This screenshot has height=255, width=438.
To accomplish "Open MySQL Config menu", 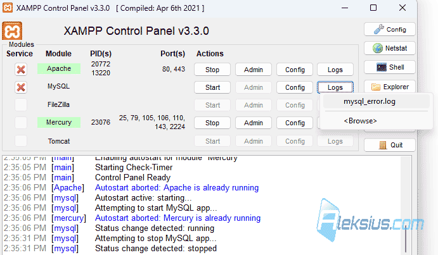I will coord(295,87).
